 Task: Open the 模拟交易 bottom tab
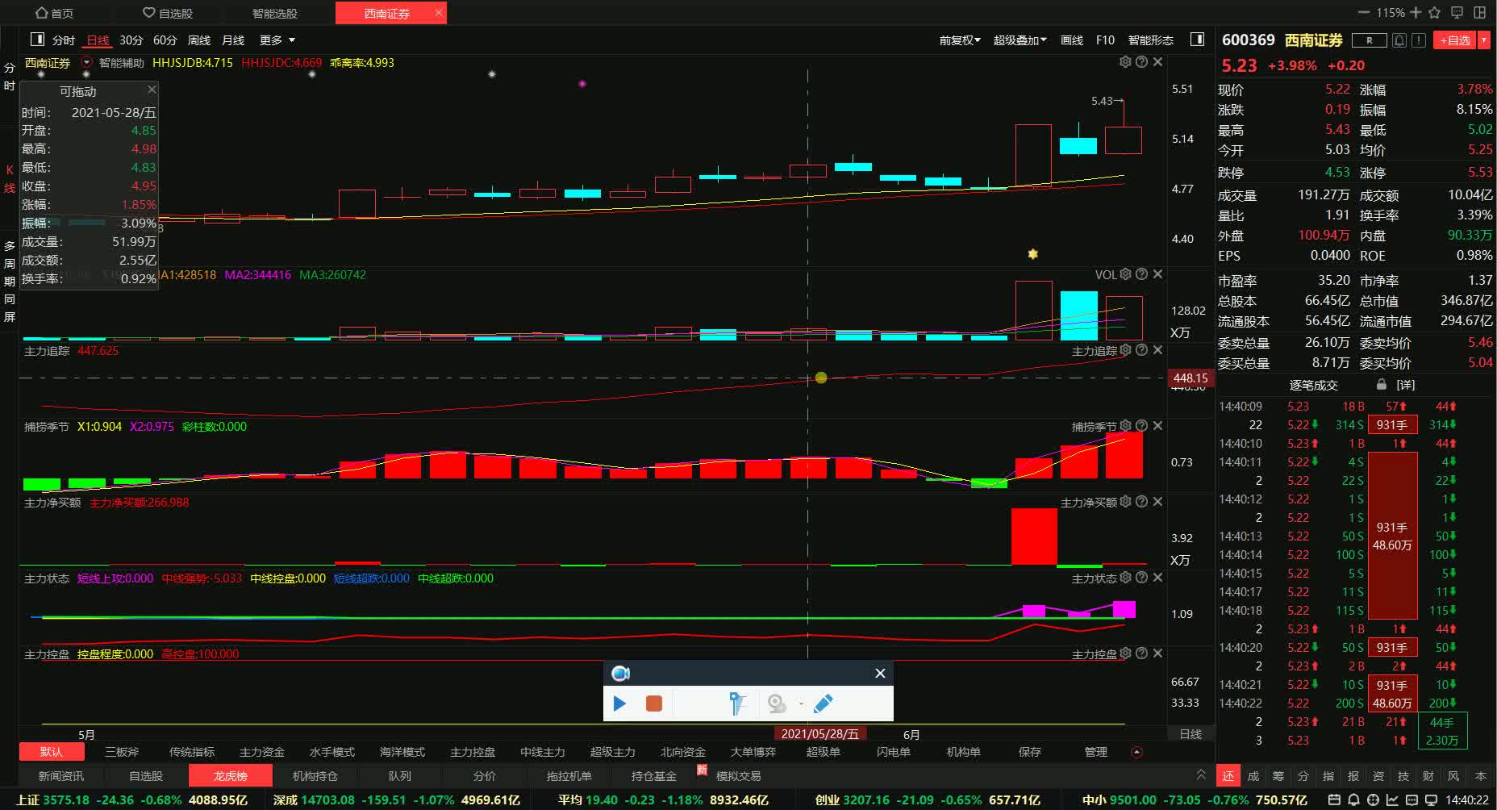click(738, 776)
